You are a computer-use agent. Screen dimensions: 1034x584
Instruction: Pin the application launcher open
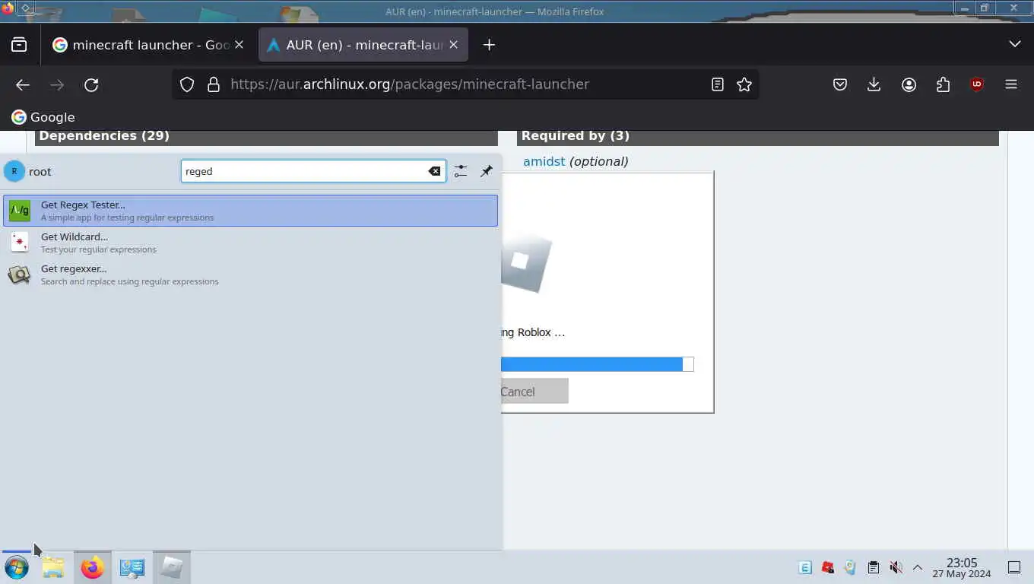click(487, 171)
